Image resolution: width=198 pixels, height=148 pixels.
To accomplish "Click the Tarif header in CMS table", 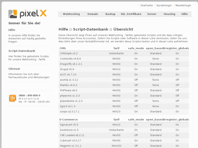I will [x=116, y=48].
